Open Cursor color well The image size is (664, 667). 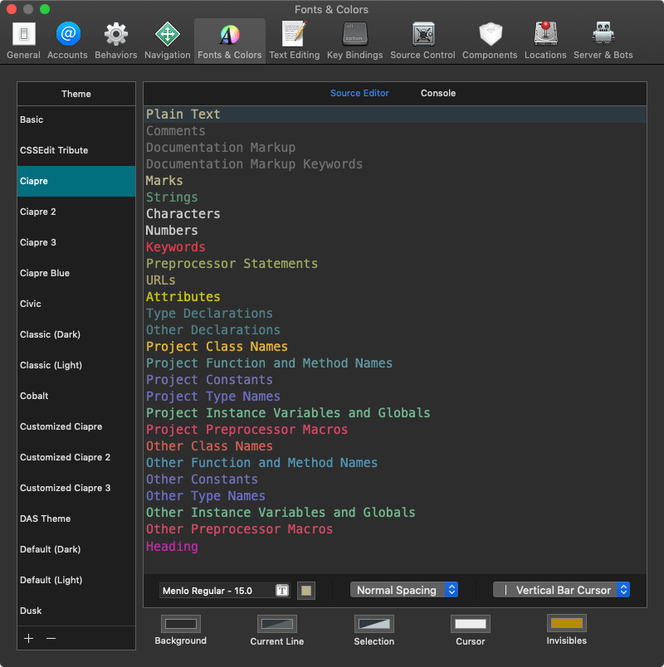coord(471,624)
